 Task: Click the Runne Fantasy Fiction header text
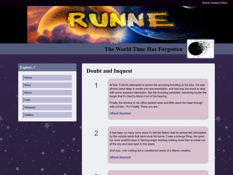tap(215, 3)
